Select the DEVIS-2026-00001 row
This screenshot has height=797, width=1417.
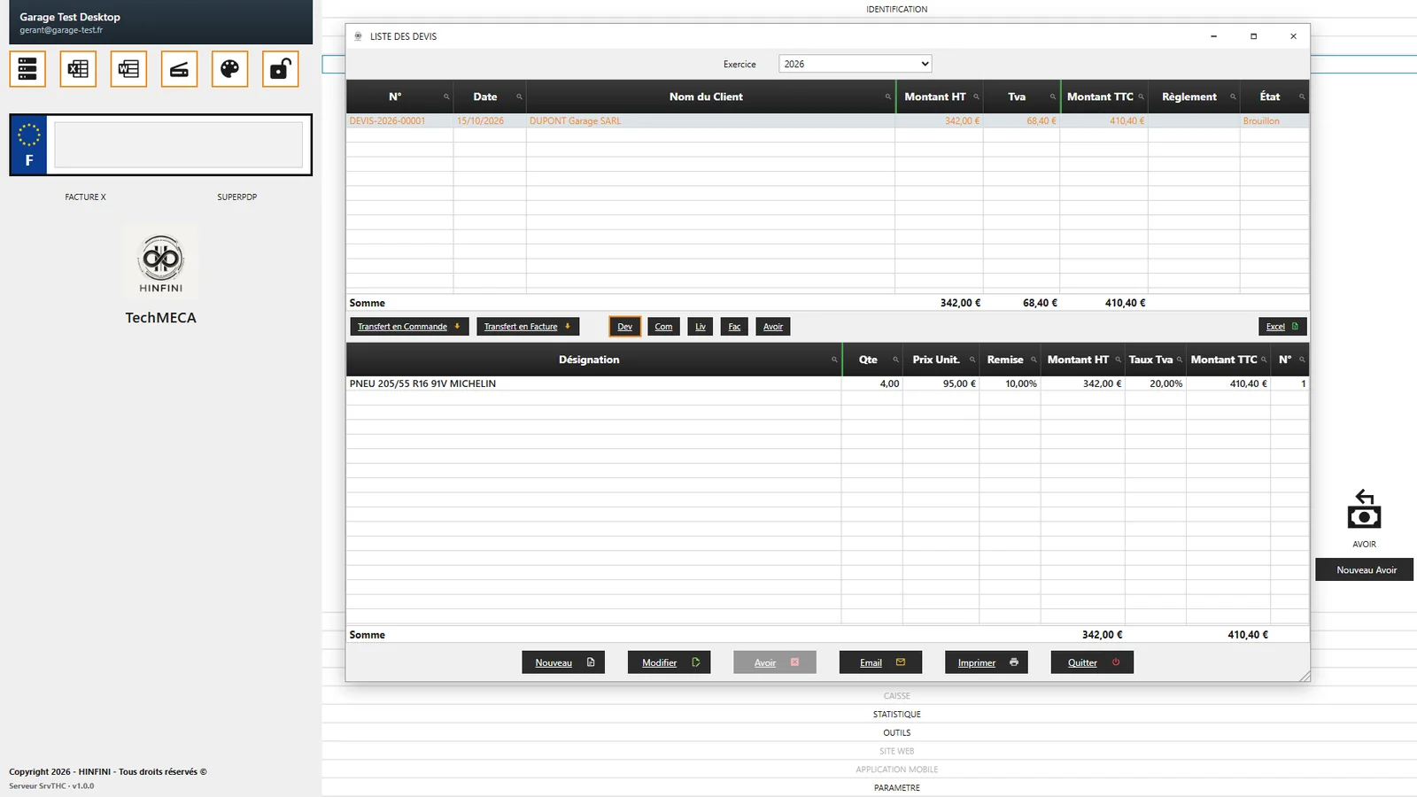click(x=827, y=121)
